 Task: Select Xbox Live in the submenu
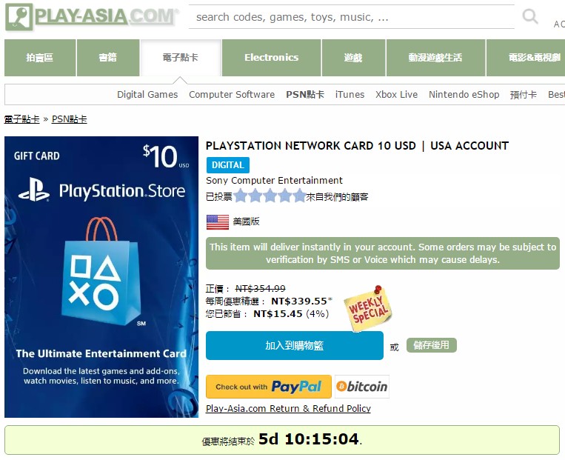[396, 95]
